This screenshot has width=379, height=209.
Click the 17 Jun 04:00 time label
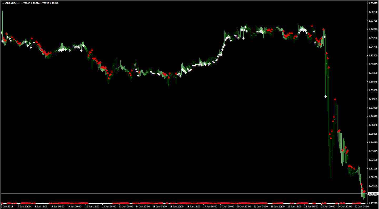click(x=210, y=207)
